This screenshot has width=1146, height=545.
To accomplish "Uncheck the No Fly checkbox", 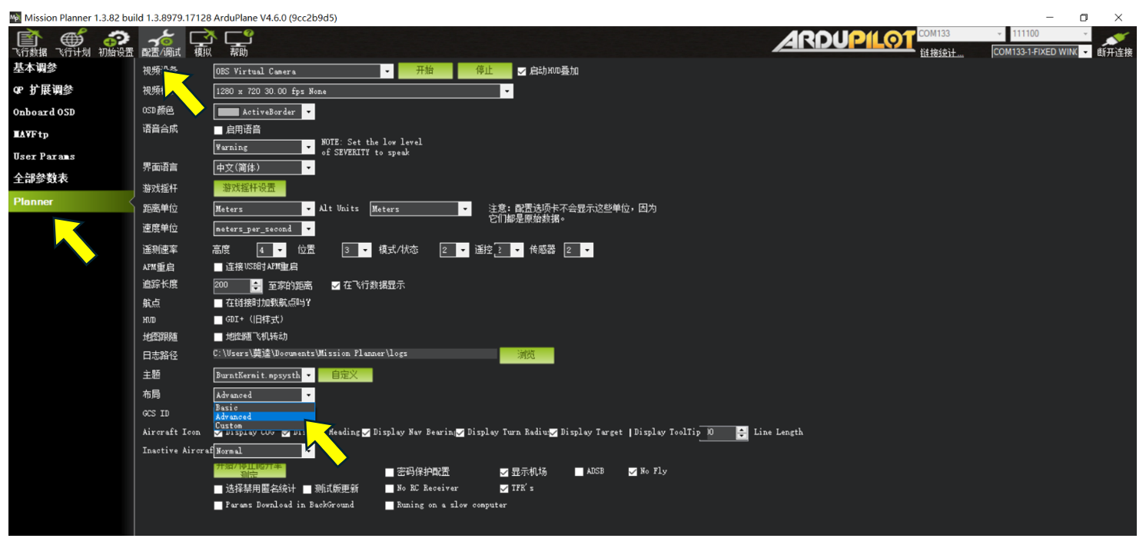I will tap(633, 472).
